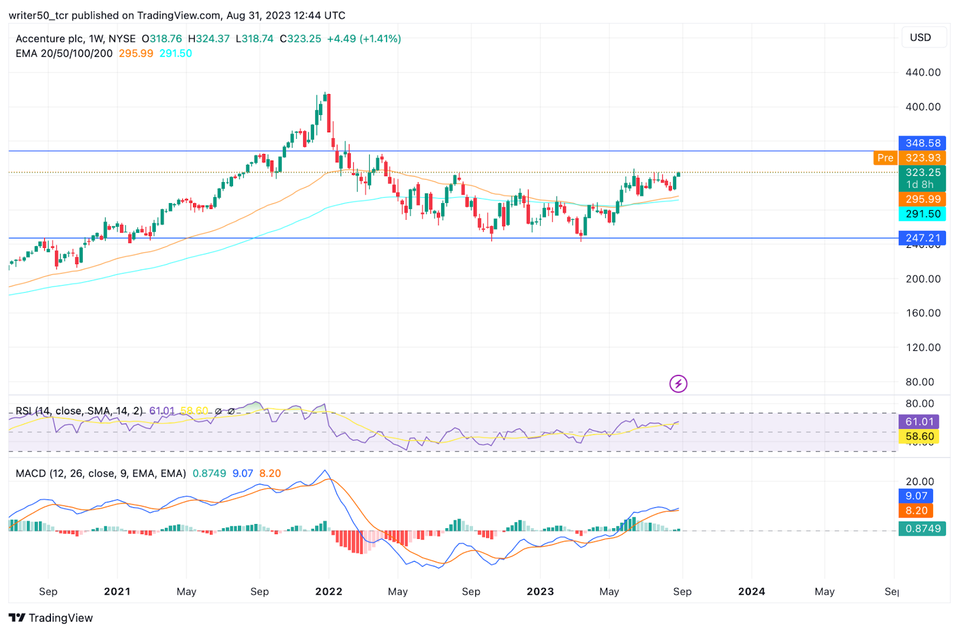Open the USD currency selector
The image size is (959, 633).
pyautogui.click(x=924, y=37)
